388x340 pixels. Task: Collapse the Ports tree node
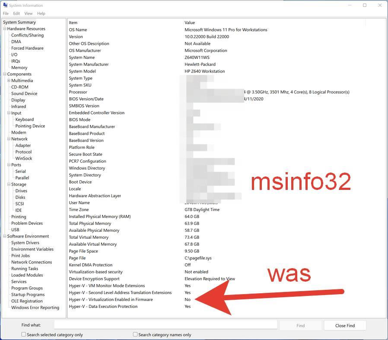click(x=9, y=165)
